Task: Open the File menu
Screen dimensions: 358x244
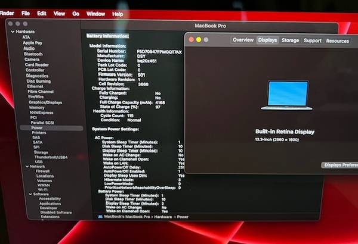Action: [26, 14]
